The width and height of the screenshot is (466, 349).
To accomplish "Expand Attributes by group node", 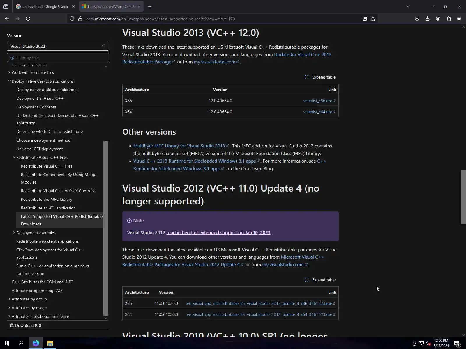I will tap(9, 299).
